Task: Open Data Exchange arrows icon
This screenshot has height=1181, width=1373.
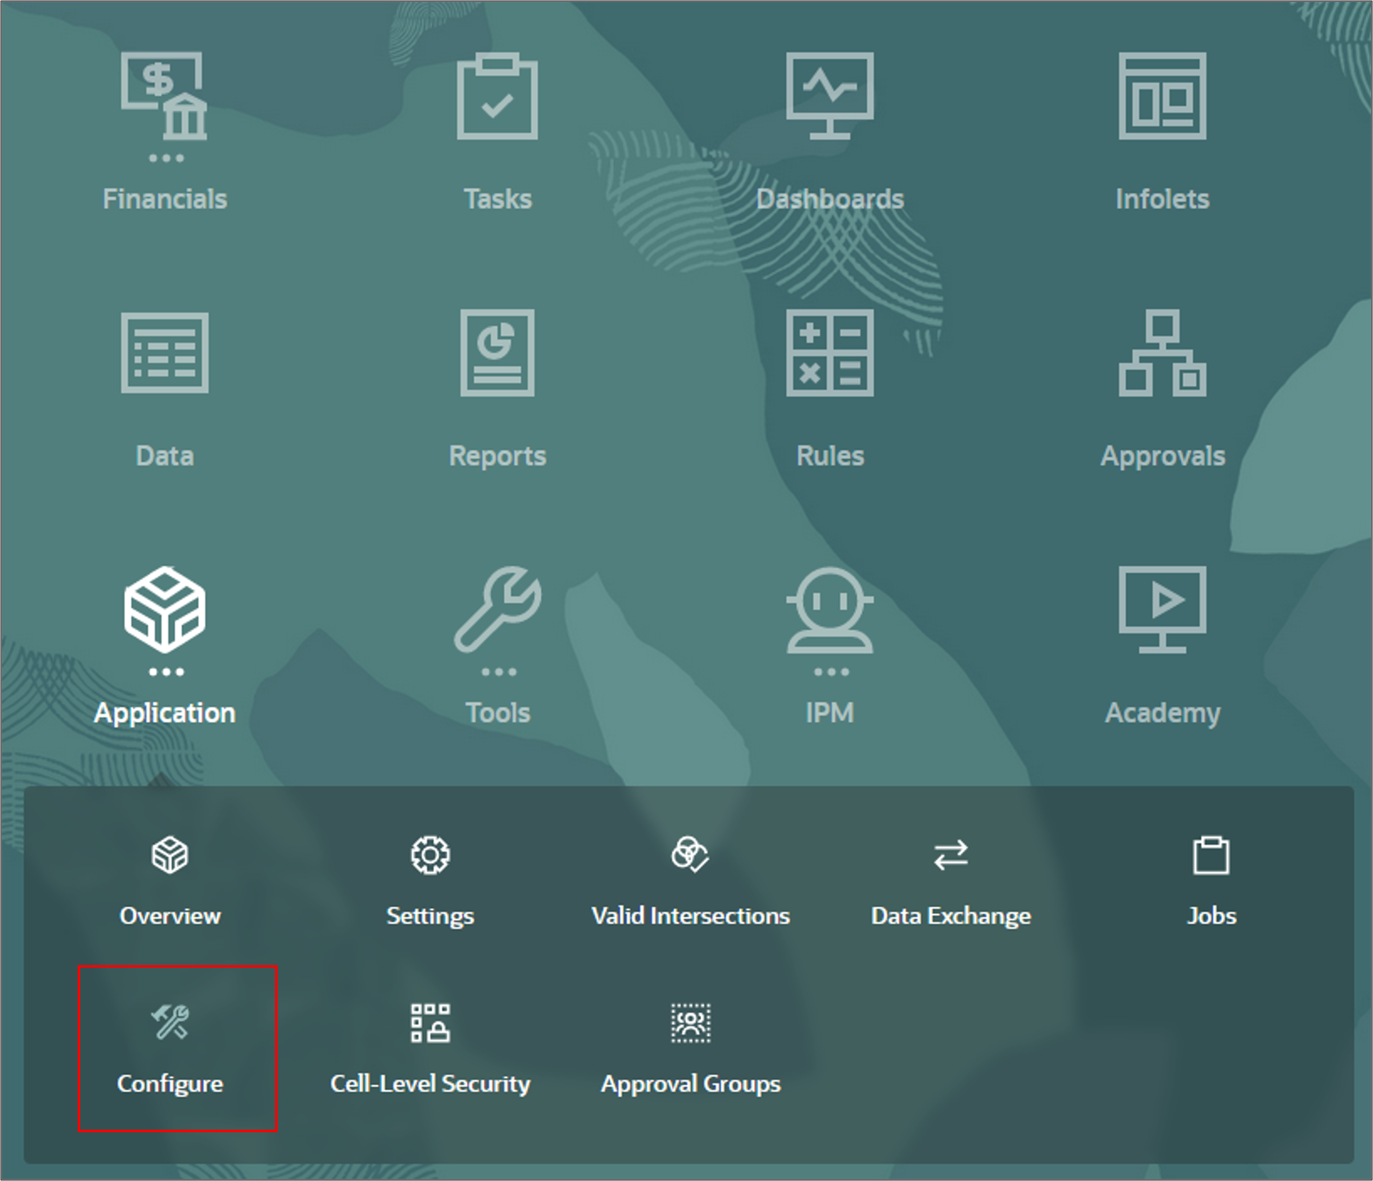Action: pos(950,854)
